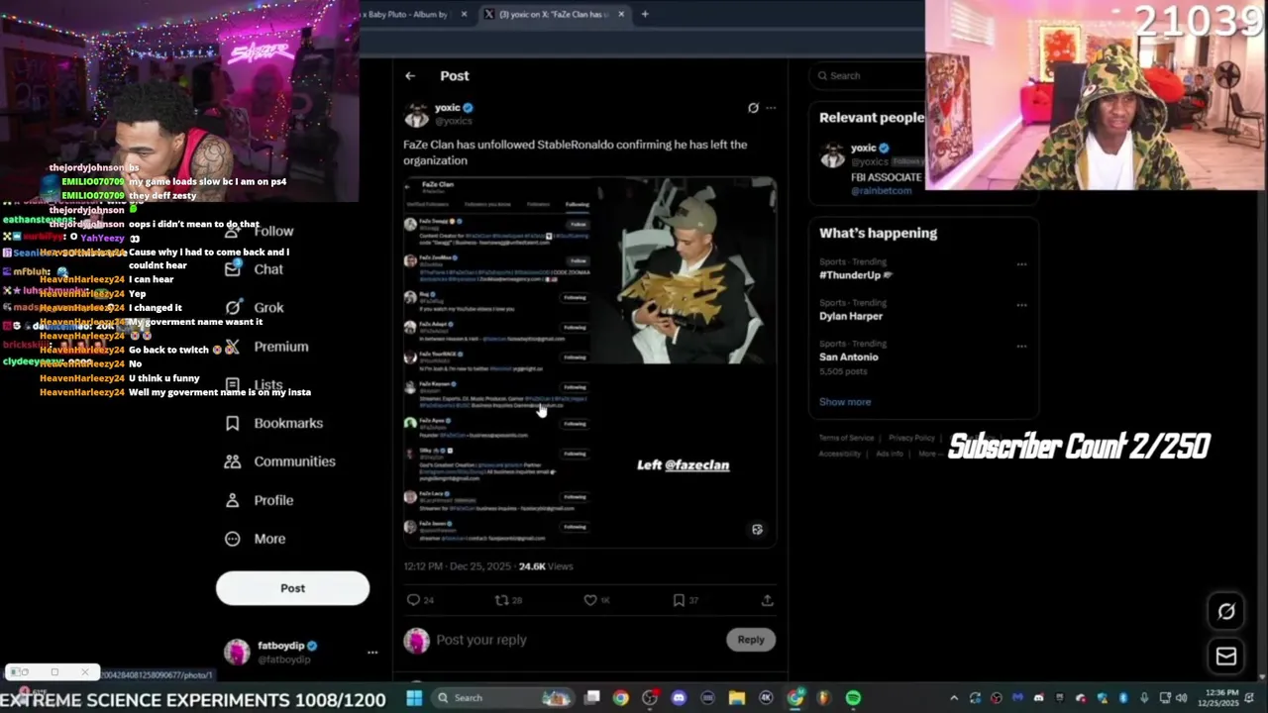Open the floating Messages envelope button
Viewport: 1268px width, 713px height.
pos(1226,656)
